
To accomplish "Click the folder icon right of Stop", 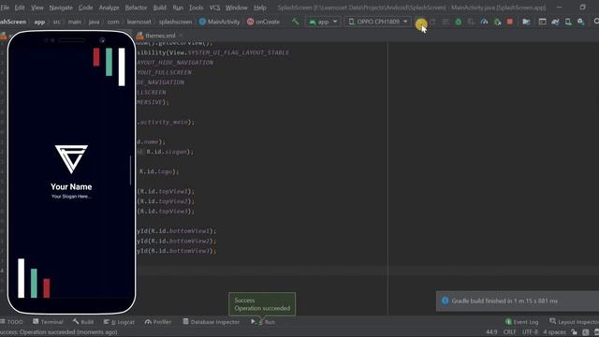I will point(526,22).
